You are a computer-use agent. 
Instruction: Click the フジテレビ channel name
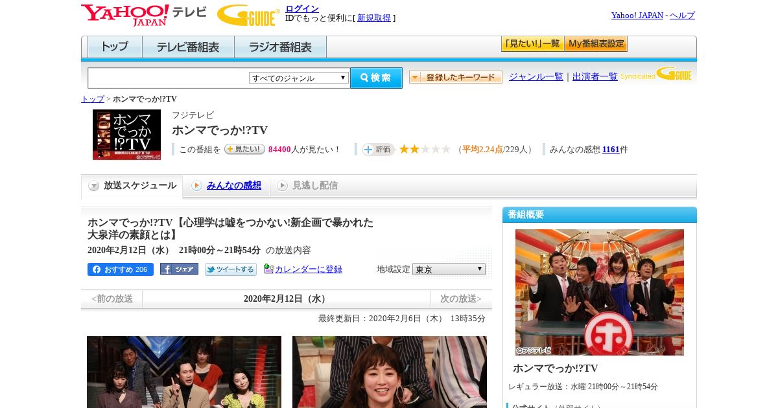click(x=193, y=115)
